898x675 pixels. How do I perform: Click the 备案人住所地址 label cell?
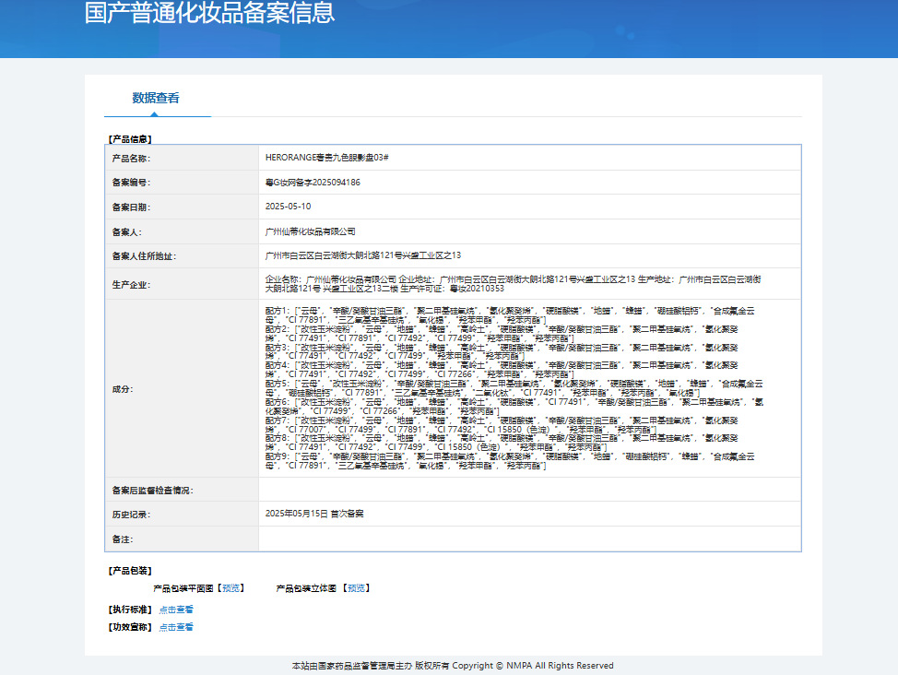coord(182,256)
